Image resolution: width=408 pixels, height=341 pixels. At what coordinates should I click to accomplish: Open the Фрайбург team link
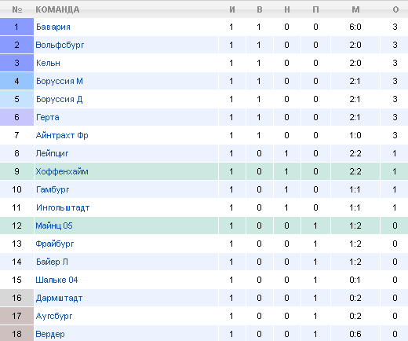pos(55,244)
